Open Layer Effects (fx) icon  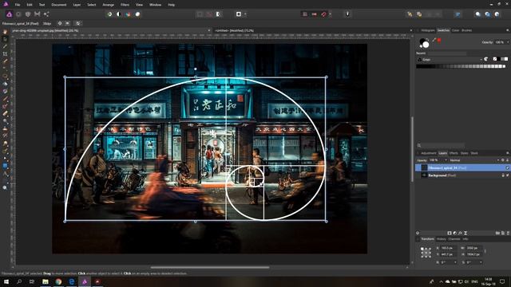click(460, 233)
